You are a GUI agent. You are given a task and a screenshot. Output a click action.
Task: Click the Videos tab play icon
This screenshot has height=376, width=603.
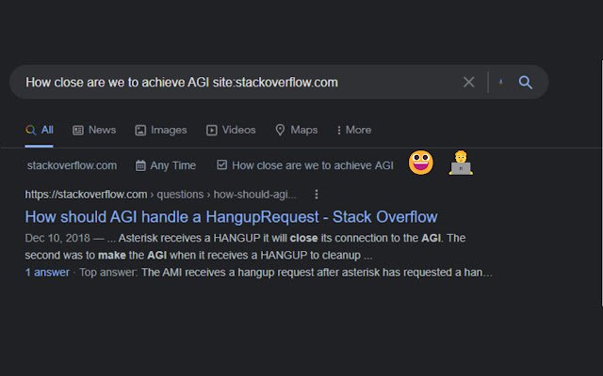(x=211, y=130)
